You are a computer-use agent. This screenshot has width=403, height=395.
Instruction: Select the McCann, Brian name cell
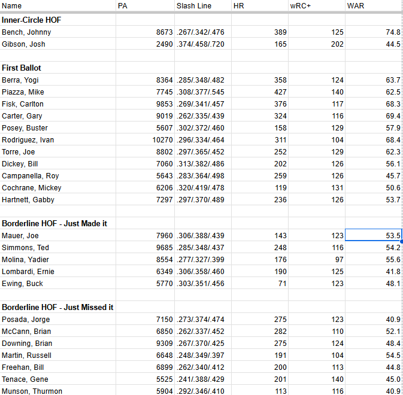(58, 332)
